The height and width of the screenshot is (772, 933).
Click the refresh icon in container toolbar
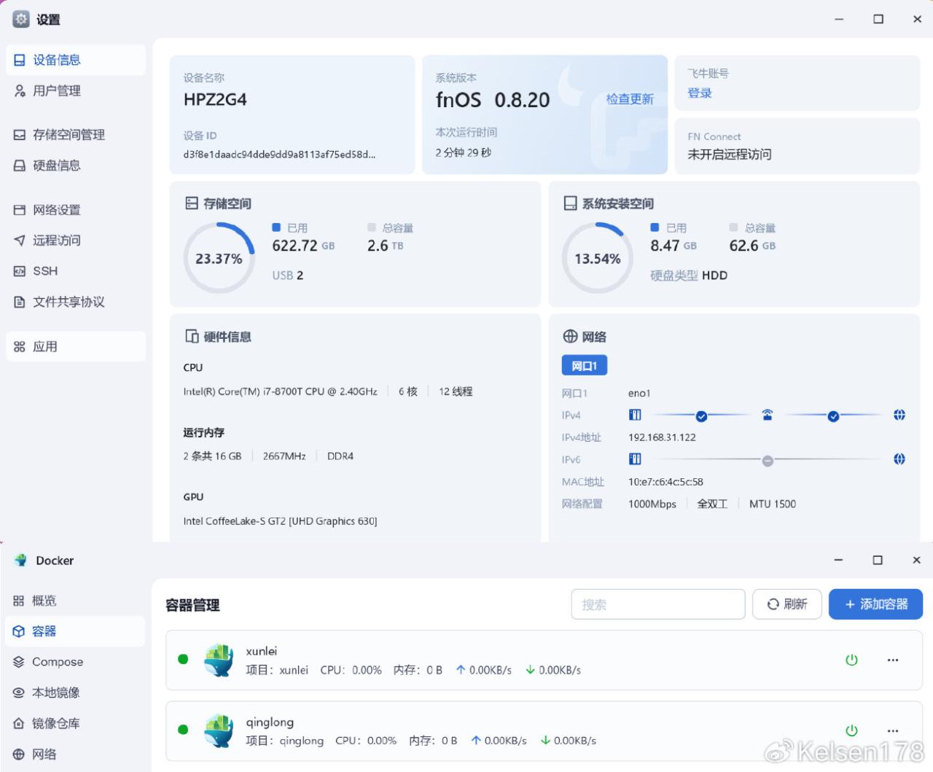(773, 604)
